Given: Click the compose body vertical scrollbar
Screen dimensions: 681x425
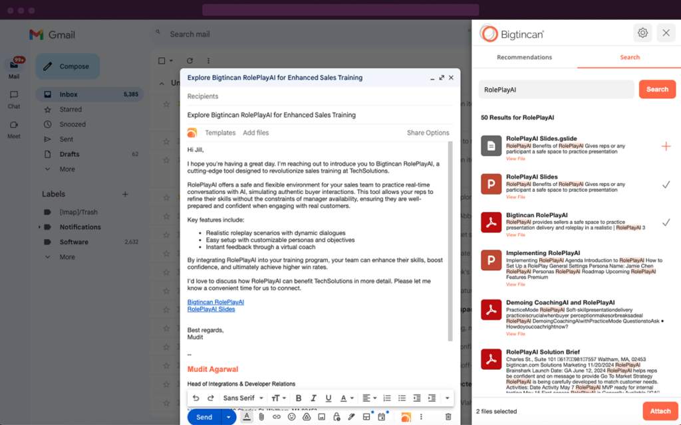Looking at the screenshot, I should pos(450,240).
